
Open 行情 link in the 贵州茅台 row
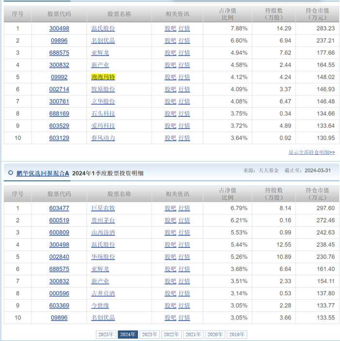[184, 220]
